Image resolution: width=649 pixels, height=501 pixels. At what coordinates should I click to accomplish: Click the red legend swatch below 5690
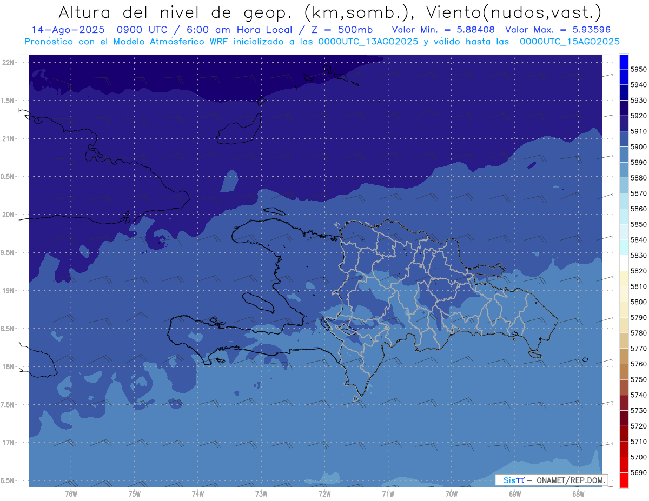coord(624,480)
